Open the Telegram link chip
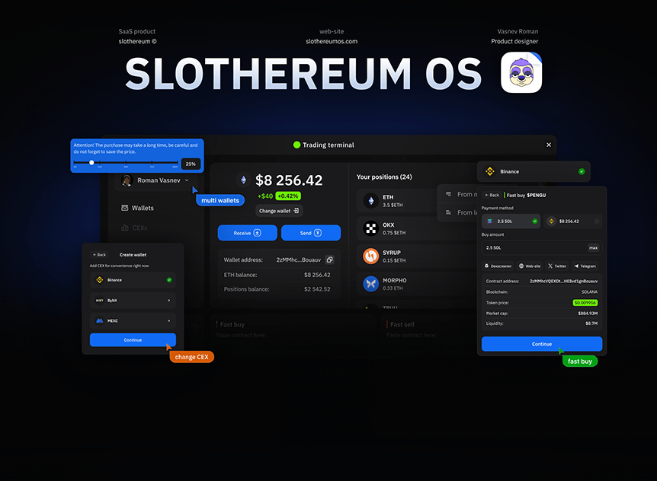Image resolution: width=657 pixels, height=481 pixels. [x=585, y=266]
